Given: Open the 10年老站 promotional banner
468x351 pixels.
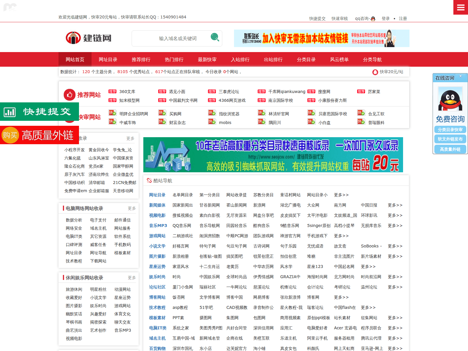Looking at the screenshot, I should pyautogui.click(x=273, y=155).
